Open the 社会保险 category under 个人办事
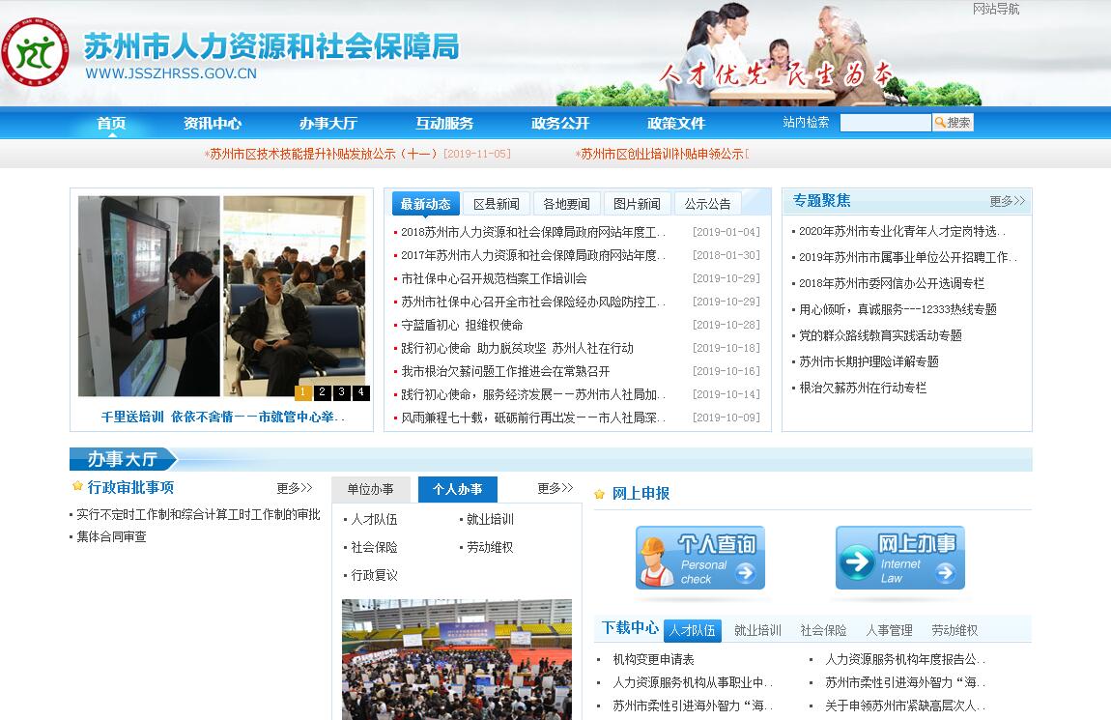The height and width of the screenshot is (720, 1111). tap(374, 548)
